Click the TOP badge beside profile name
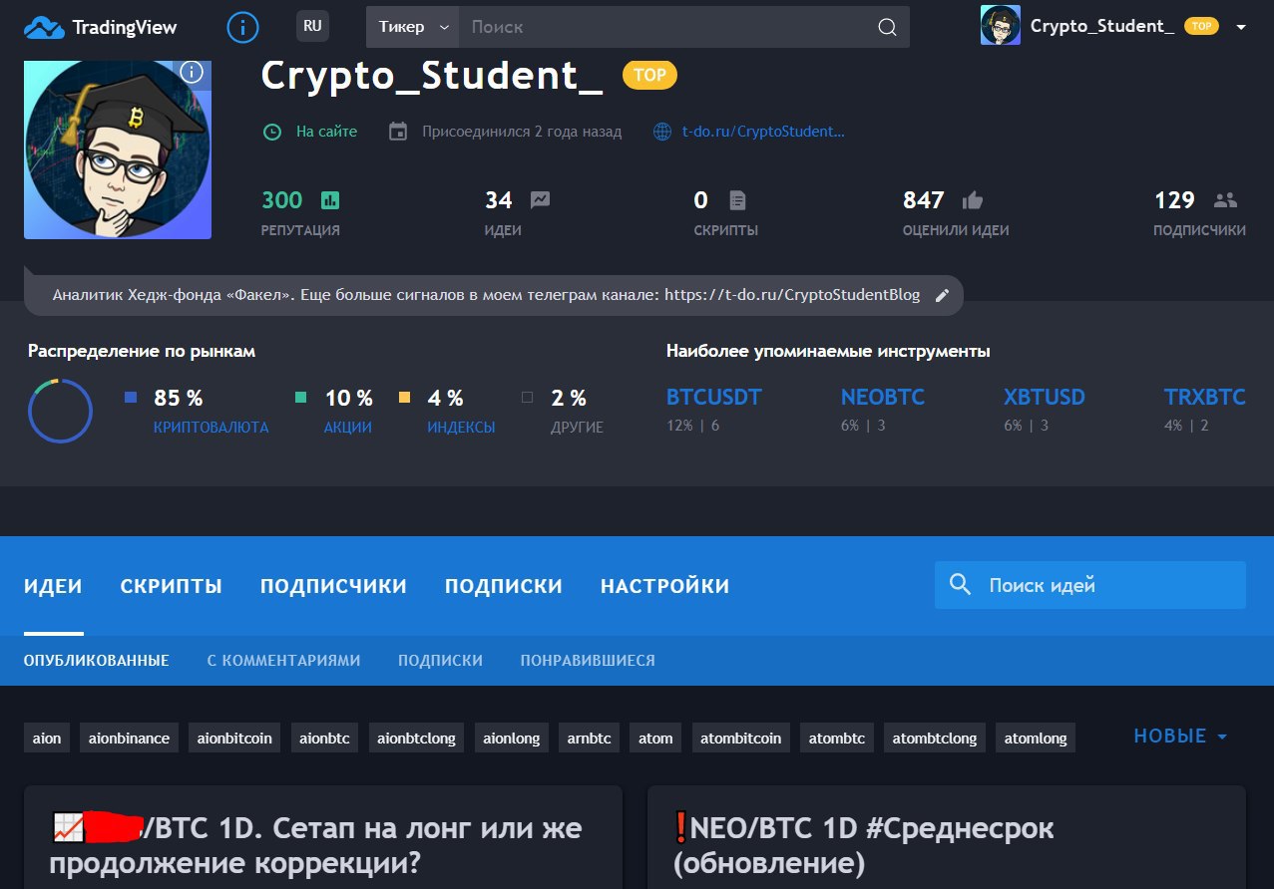Viewport: 1274px width, 889px height. pos(649,75)
